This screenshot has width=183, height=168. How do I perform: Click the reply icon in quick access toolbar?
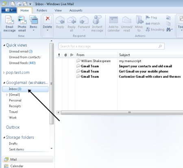point(19,4)
